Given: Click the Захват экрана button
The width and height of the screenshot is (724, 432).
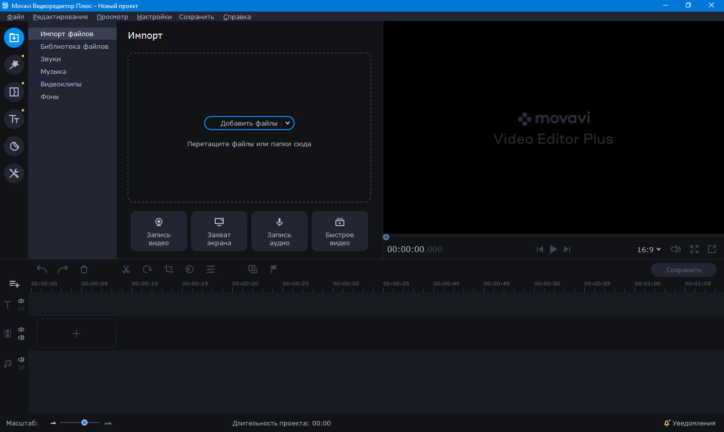Looking at the screenshot, I should (x=219, y=231).
